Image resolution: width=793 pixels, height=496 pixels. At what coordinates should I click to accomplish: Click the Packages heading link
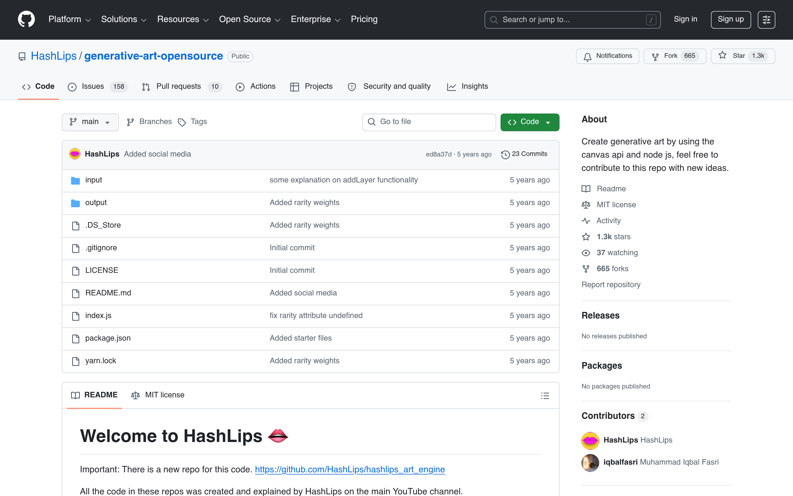point(602,366)
